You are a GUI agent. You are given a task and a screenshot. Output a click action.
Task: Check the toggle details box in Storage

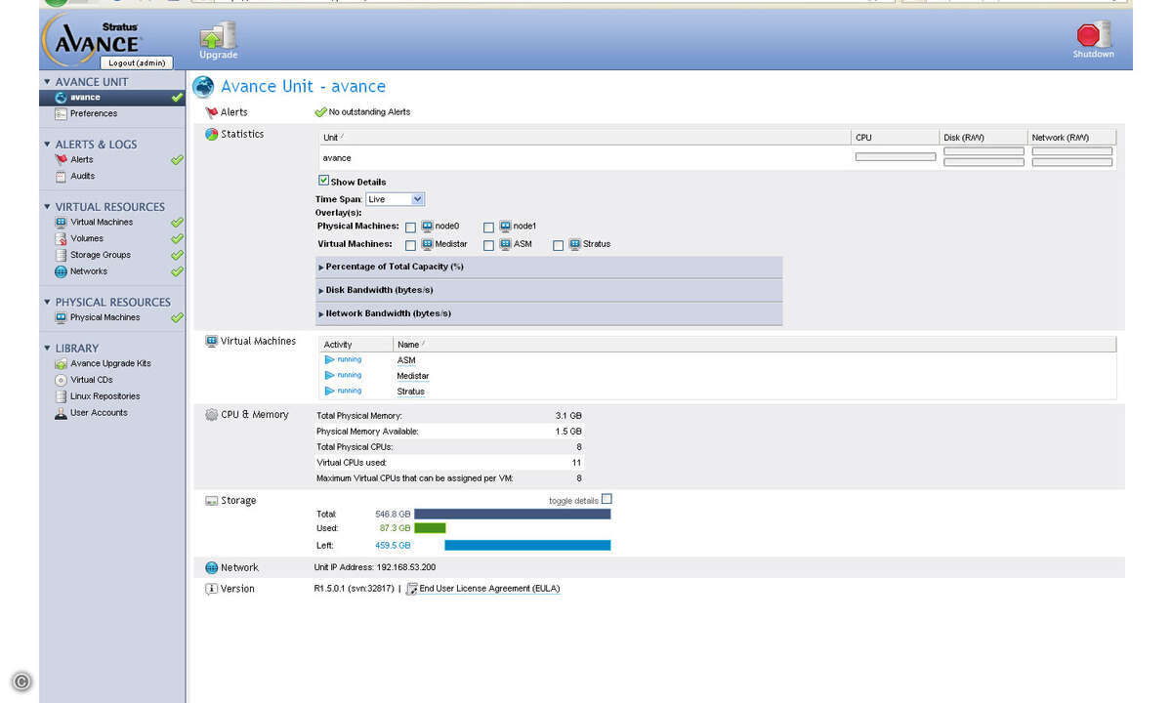pyautogui.click(x=607, y=499)
